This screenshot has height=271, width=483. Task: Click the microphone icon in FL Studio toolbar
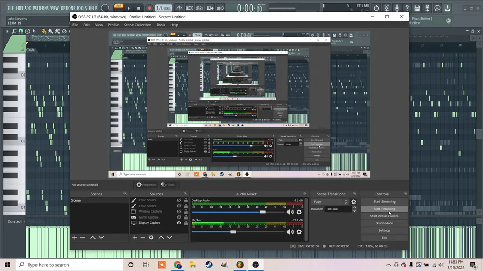coord(397,8)
